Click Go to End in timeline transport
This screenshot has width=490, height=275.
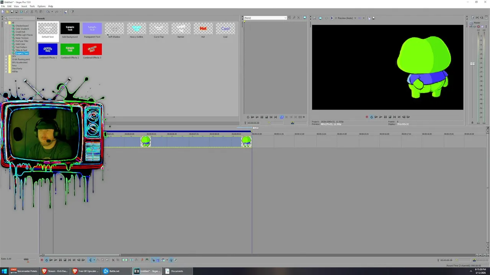[74, 260]
